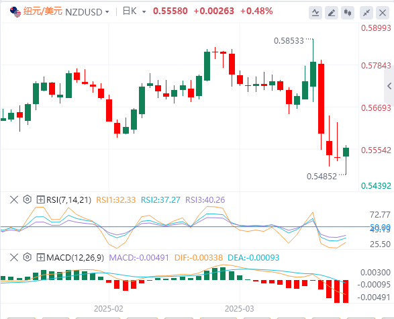394x319 pixels.
Task: Click the MACD:-0.00491 value
Action: click(x=139, y=258)
